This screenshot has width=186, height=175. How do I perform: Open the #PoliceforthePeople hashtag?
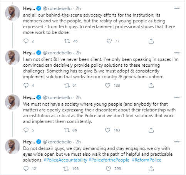[109, 160]
